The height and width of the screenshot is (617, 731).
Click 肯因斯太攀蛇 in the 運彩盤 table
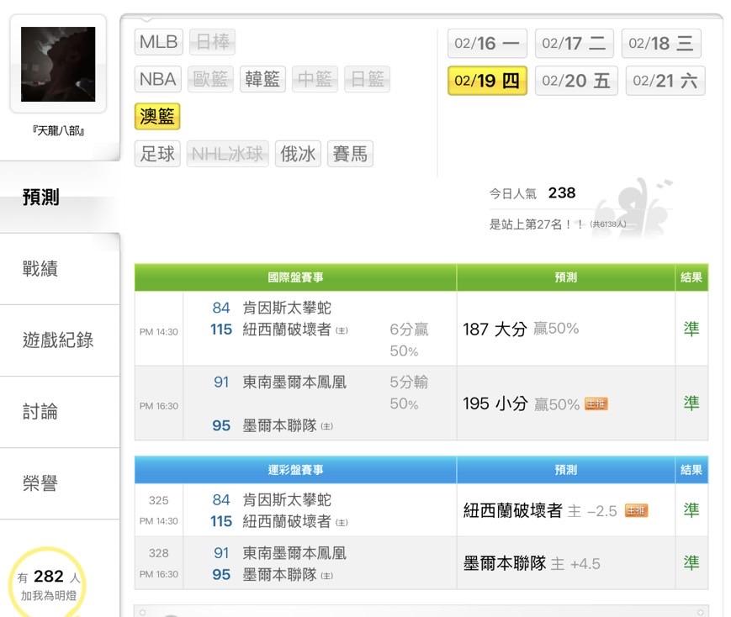coord(287,500)
